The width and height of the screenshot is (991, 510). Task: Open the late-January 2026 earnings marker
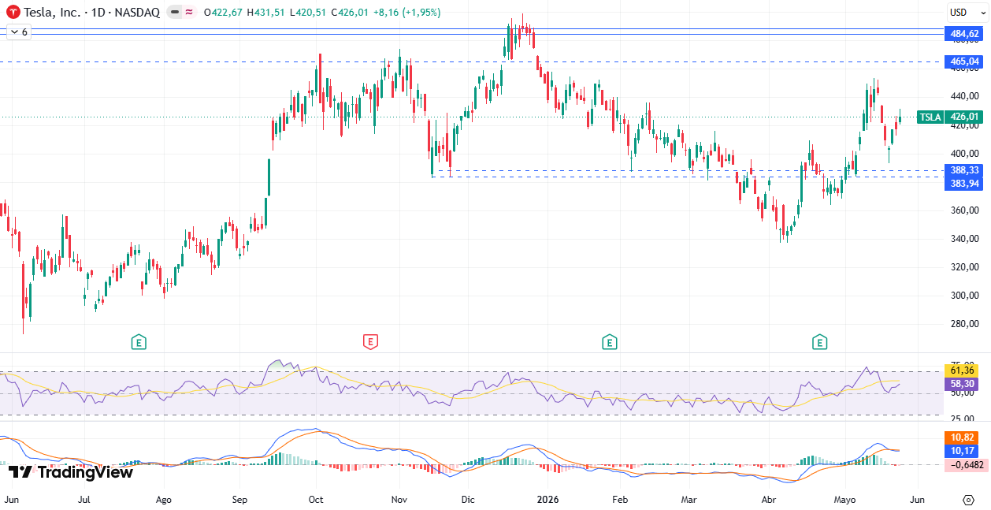pos(609,342)
